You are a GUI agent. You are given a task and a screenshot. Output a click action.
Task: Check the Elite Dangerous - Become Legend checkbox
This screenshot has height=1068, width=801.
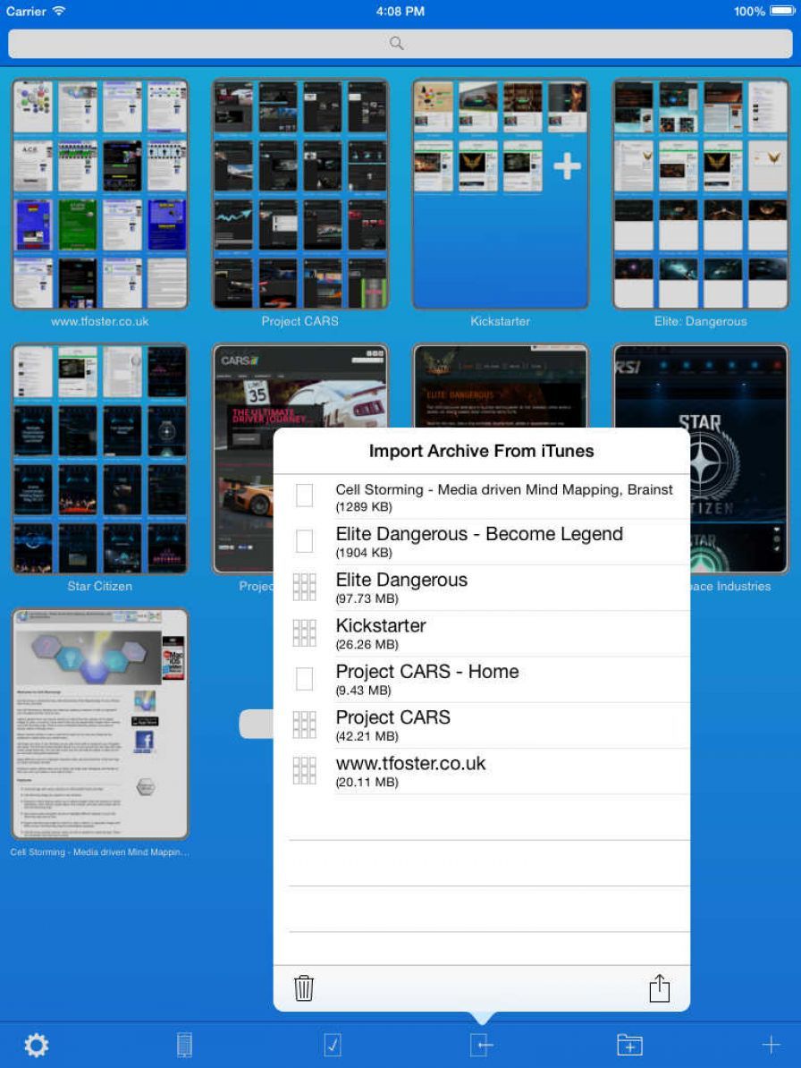[304, 541]
